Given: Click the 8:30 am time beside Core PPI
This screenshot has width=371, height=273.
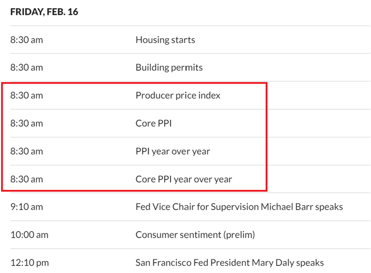Looking at the screenshot, I should point(26,123).
